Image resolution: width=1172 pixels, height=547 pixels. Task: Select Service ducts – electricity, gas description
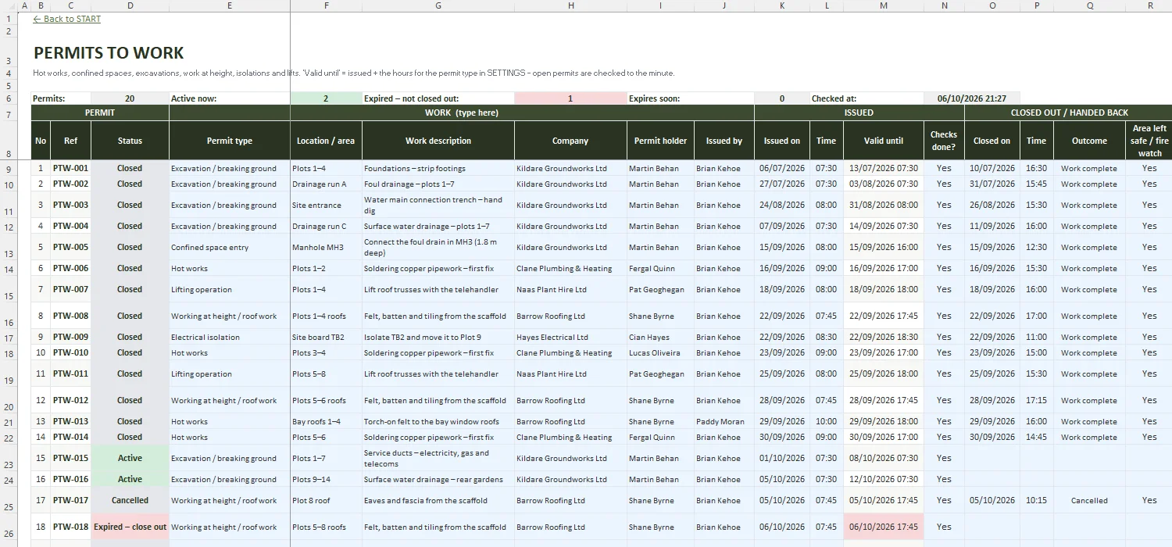(x=438, y=458)
